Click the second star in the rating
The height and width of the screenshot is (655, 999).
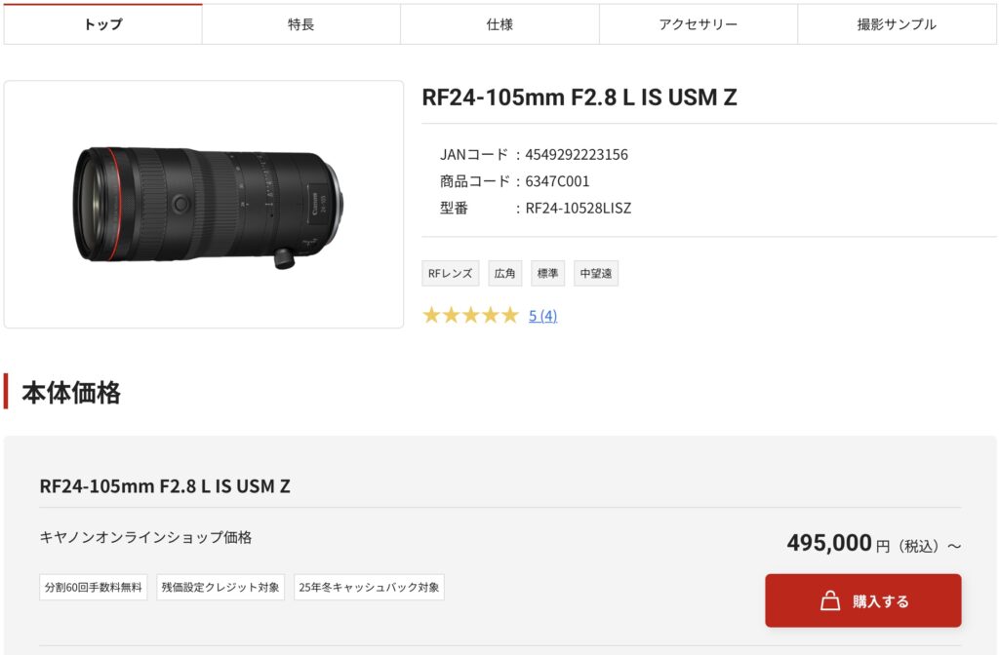point(450,316)
